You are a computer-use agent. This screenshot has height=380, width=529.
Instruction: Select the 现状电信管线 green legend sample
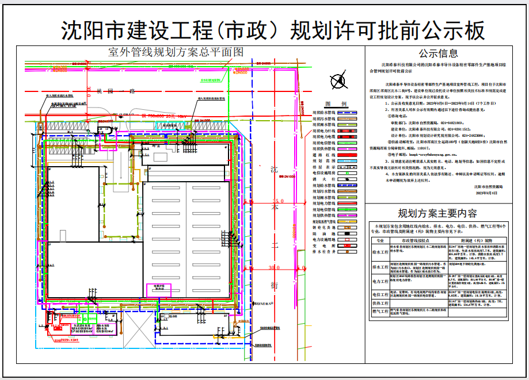(x=347, y=143)
